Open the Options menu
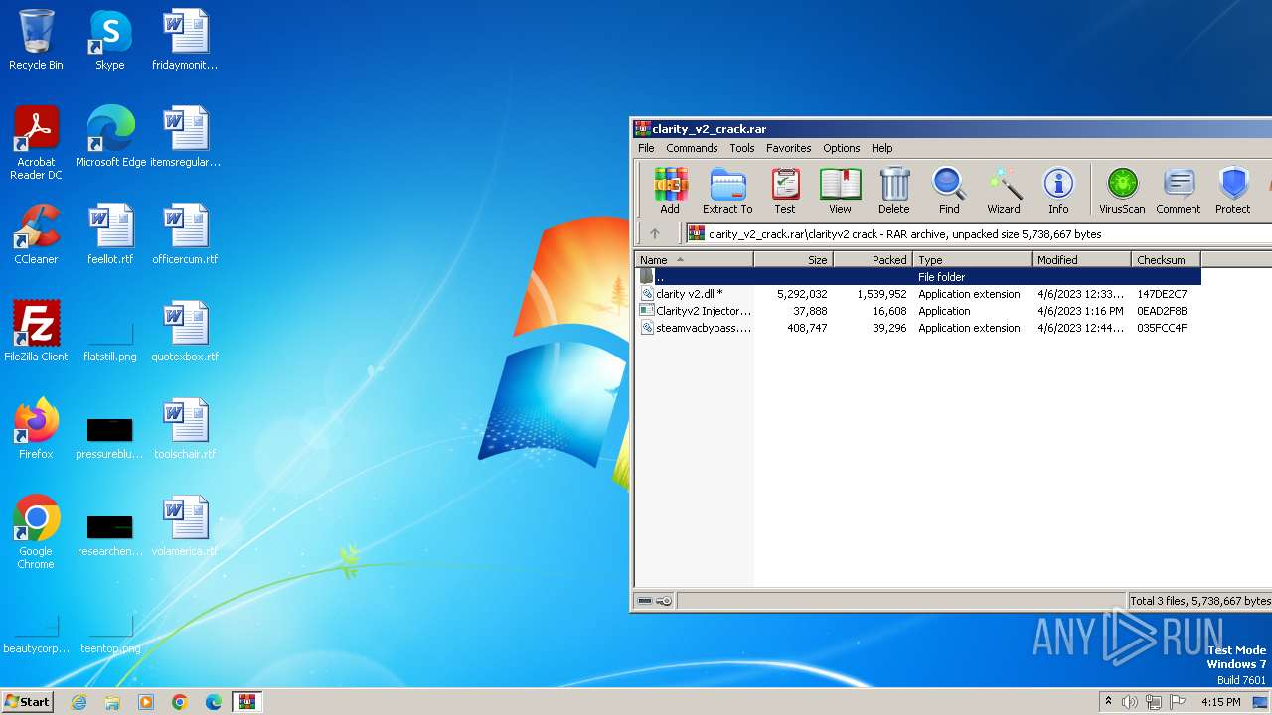 (x=842, y=148)
